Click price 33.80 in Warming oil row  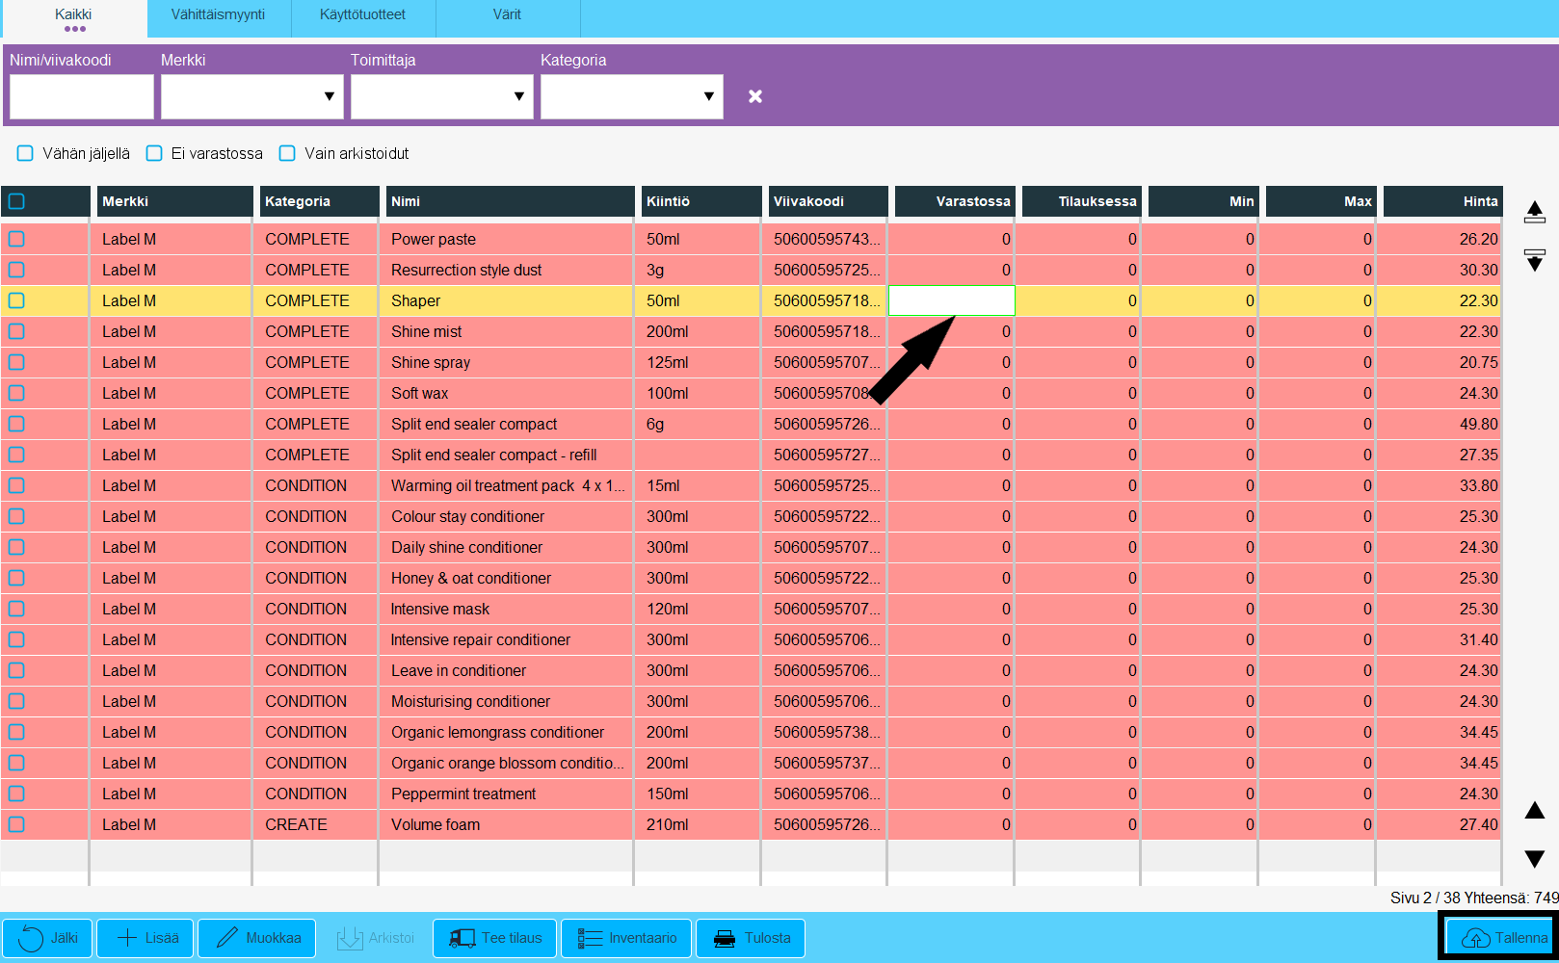pos(1478,485)
